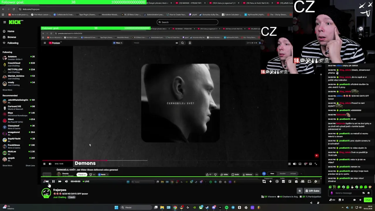375x211 pixels.
Task: Open Windows Start menu
Action: pos(116,207)
